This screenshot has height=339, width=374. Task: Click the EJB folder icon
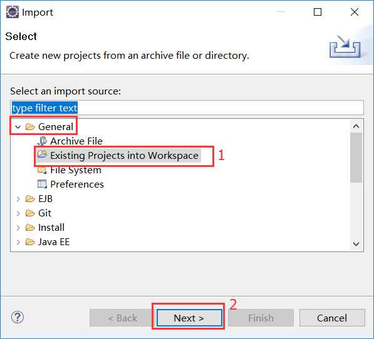pyautogui.click(x=30, y=198)
